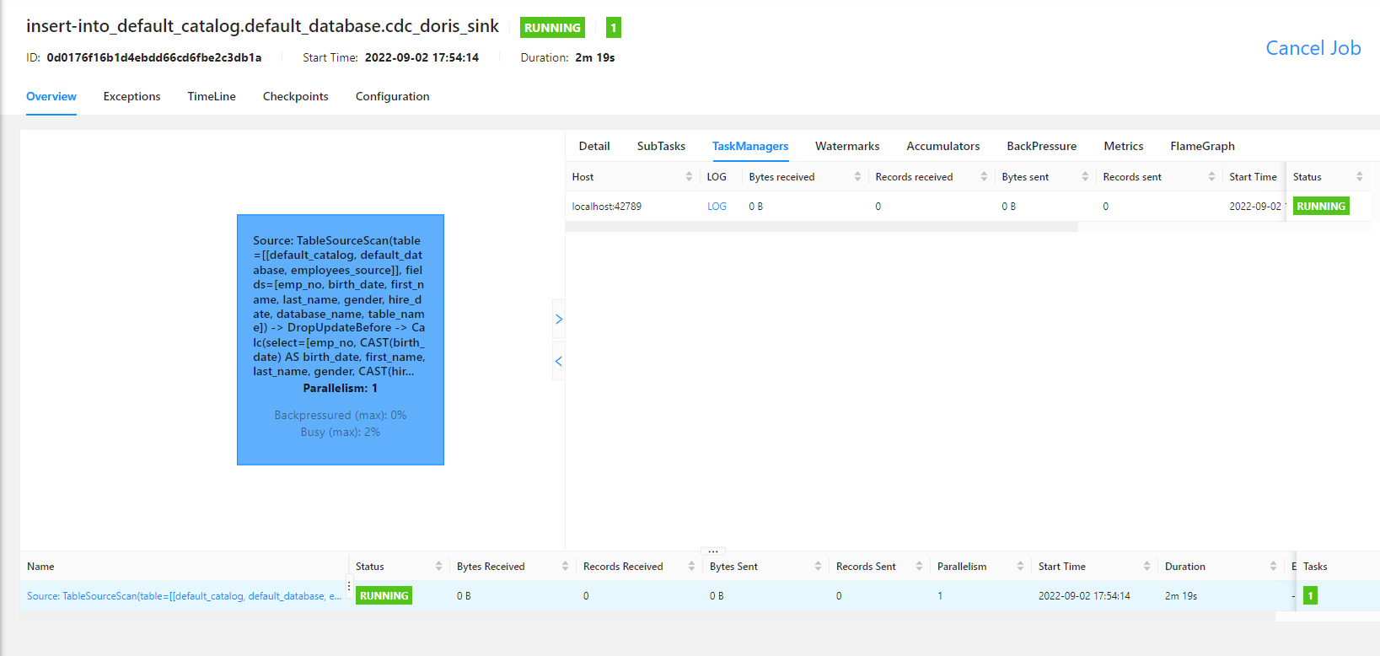Sort bottom table by Status column

(438, 567)
